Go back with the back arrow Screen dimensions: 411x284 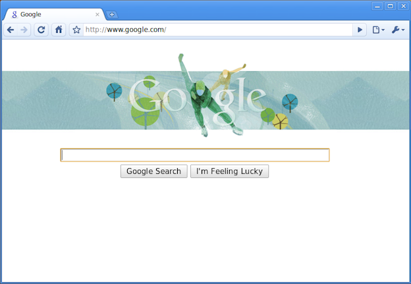click(11, 30)
